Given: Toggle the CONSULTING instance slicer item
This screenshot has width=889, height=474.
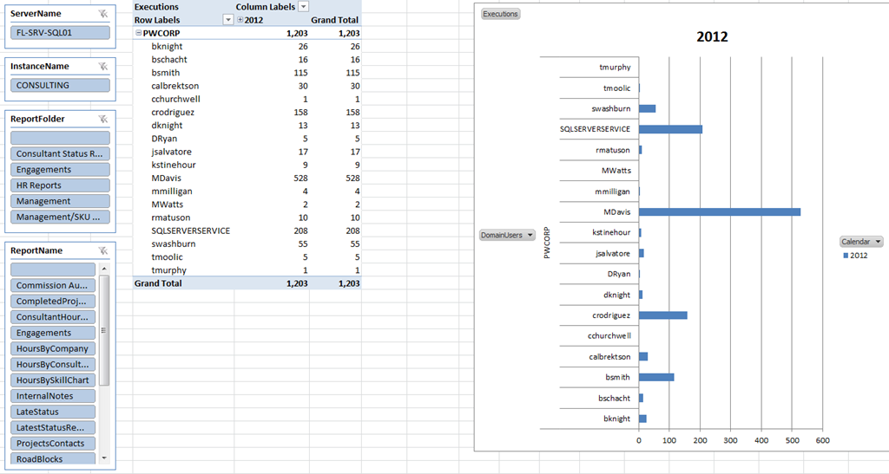Looking at the screenshot, I should pyautogui.click(x=61, y=85).
